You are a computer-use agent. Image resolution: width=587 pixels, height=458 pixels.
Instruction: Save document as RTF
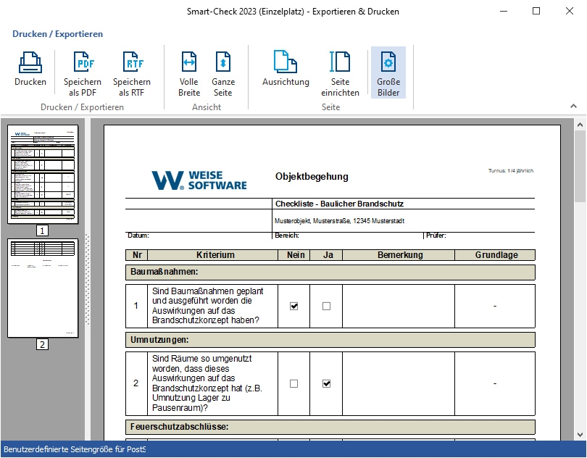coord(132,72)
